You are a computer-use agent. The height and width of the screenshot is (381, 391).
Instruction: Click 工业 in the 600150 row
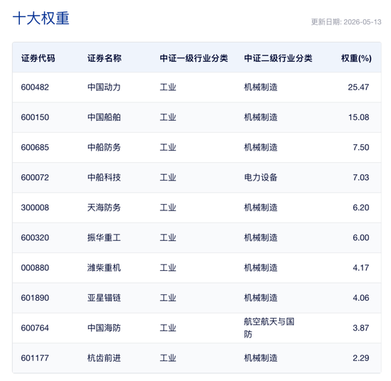168,117
